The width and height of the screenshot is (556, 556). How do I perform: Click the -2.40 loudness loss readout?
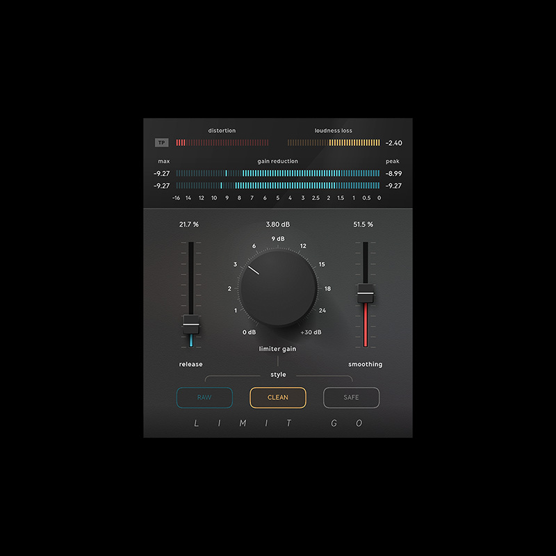(x=394, y=143)
